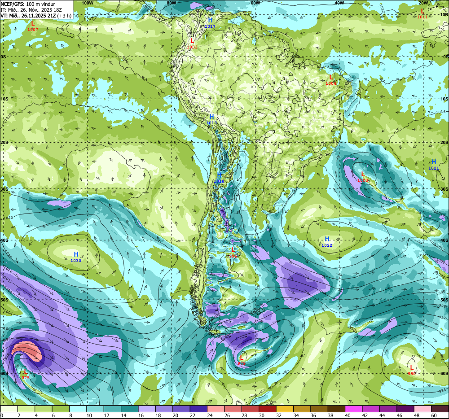
Task: Click the 10N latitude label
Action: (x=444, y=15)
